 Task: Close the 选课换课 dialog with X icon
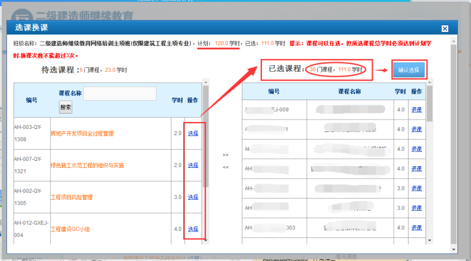pyautogui.click(x=445, y=28)
